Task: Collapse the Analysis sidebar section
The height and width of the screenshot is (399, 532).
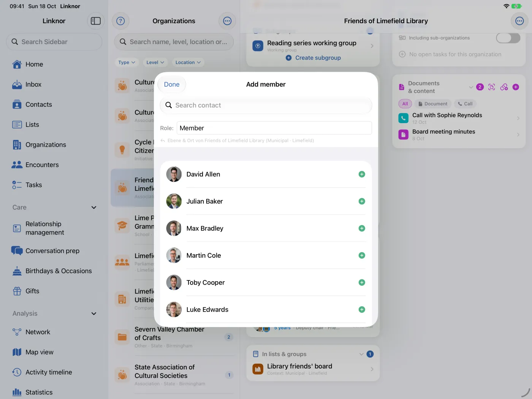Action: 94,313
